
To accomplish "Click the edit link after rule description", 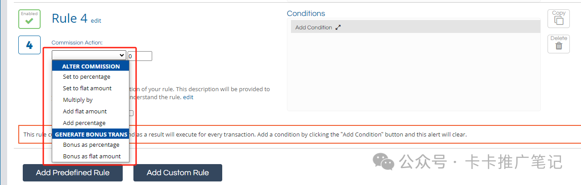I will pos(188,97).
